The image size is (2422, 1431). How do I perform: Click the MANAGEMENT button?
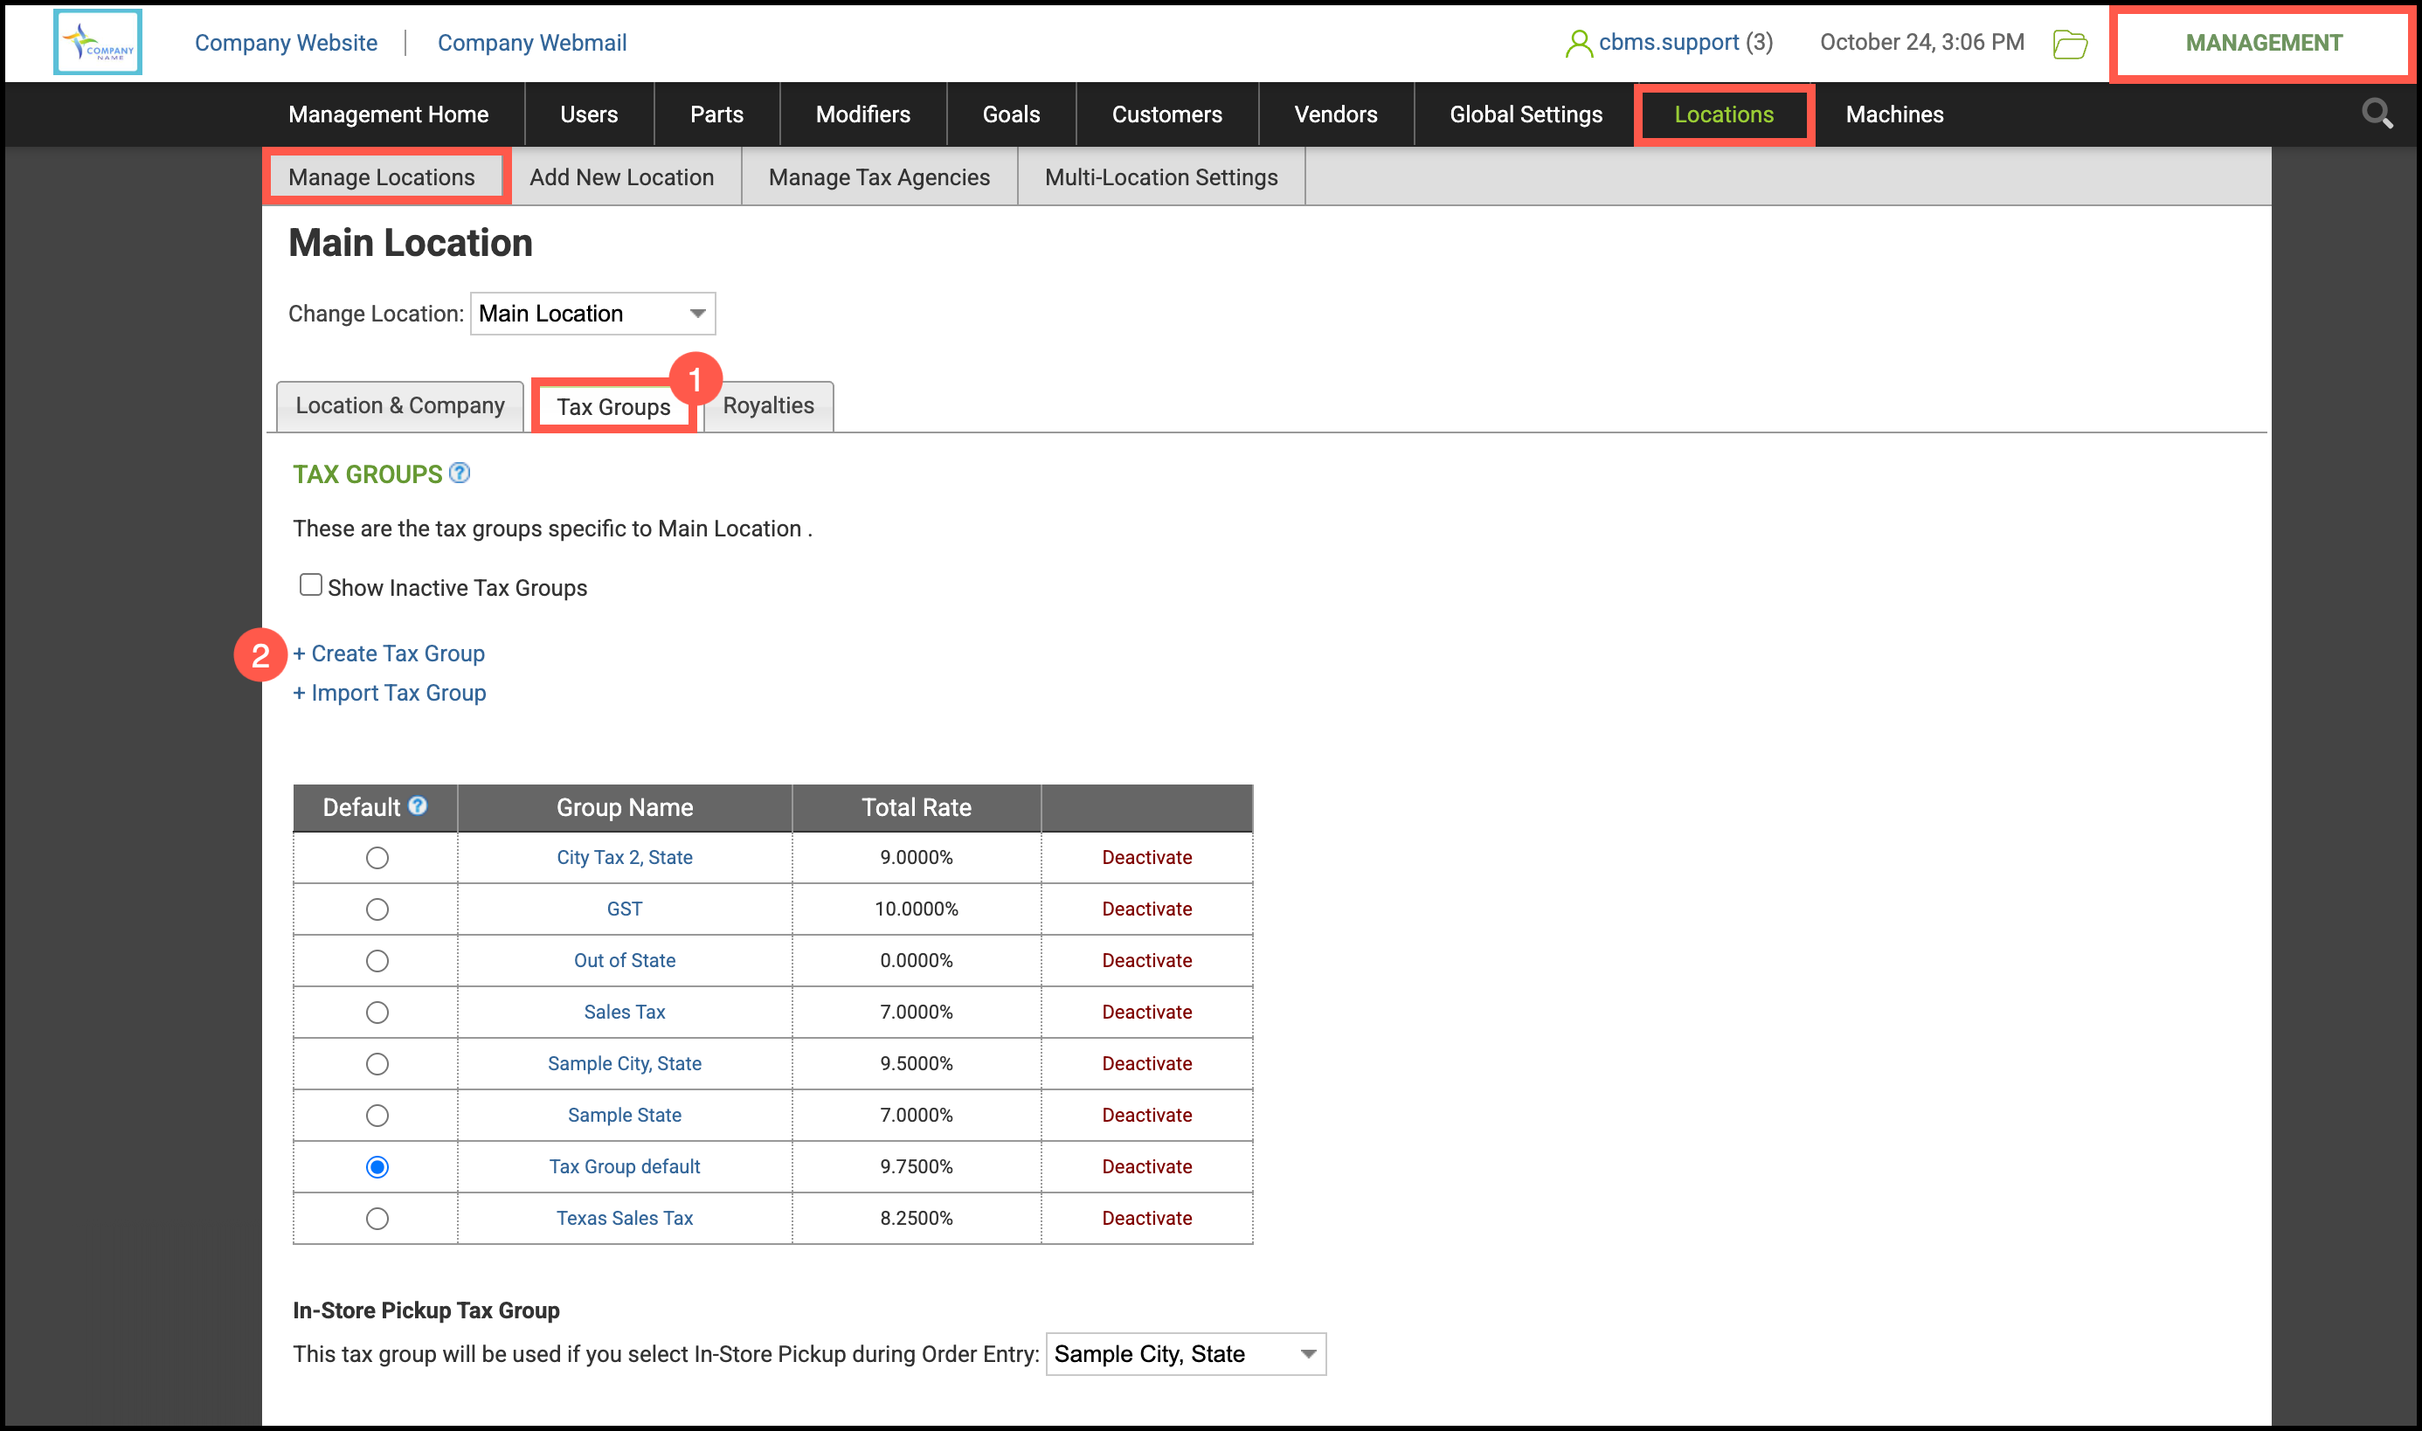click(x=2262, y=44)
